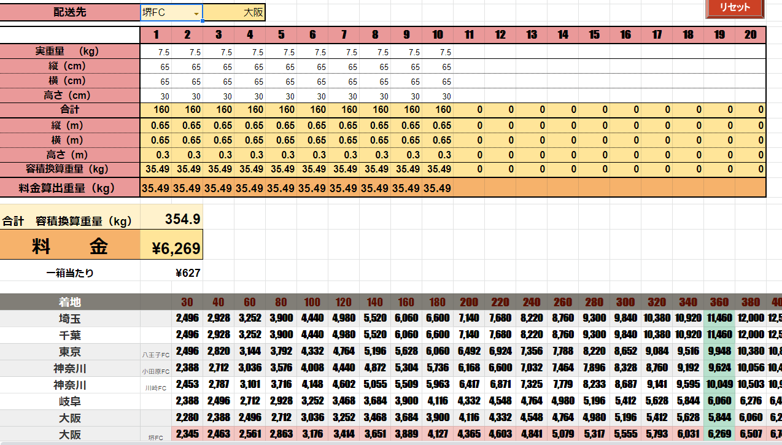The height and width of the screenshot is (445, 782).
Task: Click column header 20 in the top table
Action: pos(750,35)
